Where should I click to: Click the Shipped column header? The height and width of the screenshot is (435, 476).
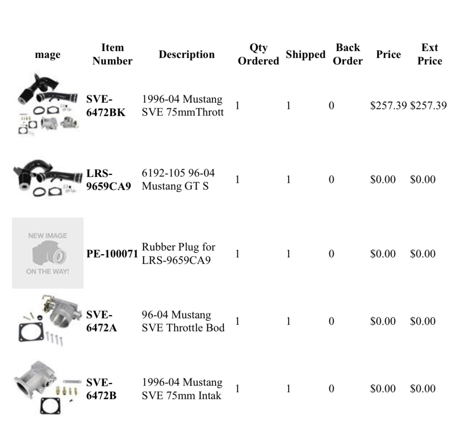[x=306, y=54]
